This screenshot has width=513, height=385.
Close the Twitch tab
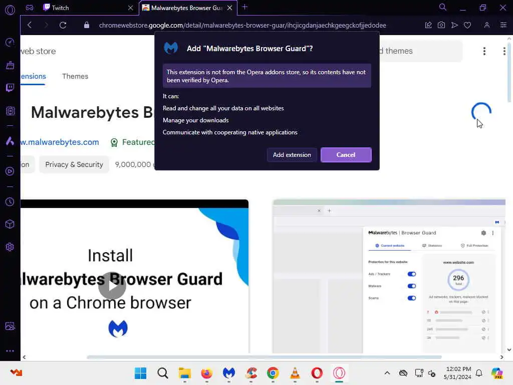(131, 8)
